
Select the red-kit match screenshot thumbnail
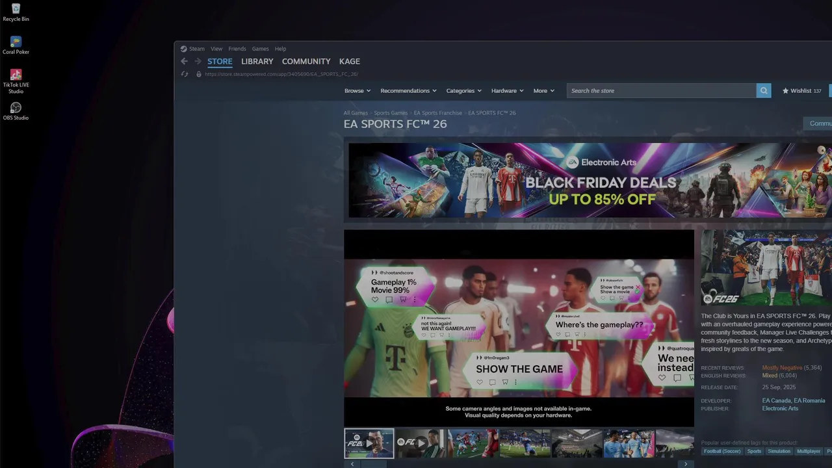[x=473, y=443]
